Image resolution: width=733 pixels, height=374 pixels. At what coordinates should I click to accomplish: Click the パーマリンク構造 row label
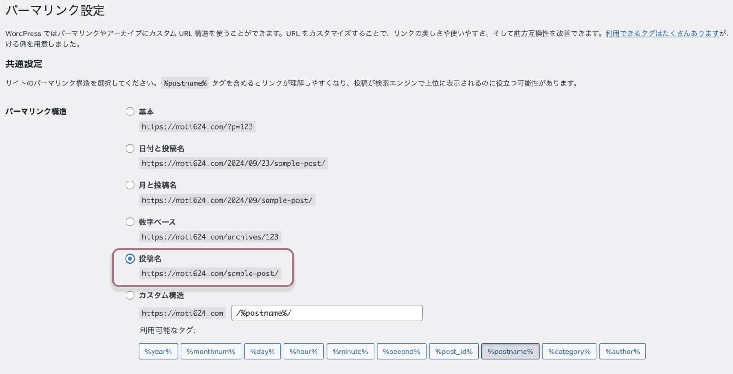tap(36, 111)
